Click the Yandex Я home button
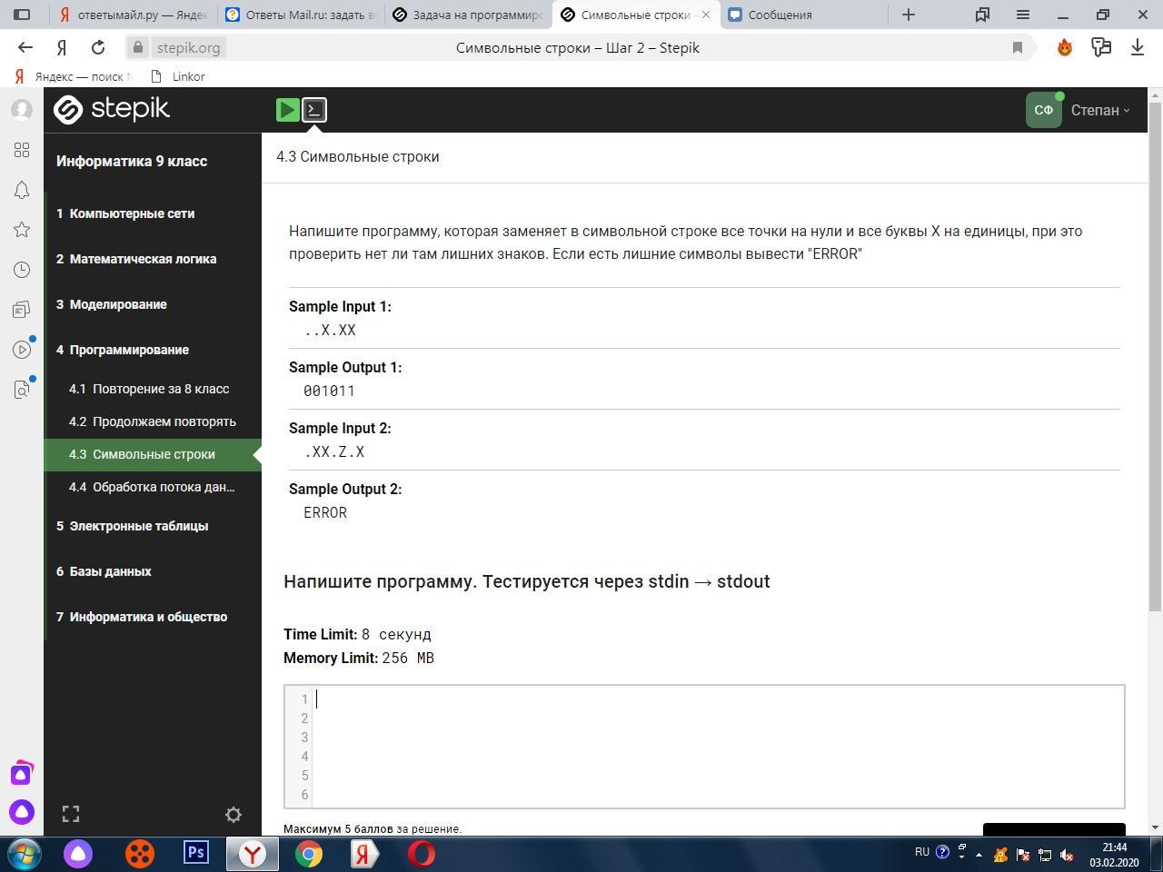 pos(62,47)
